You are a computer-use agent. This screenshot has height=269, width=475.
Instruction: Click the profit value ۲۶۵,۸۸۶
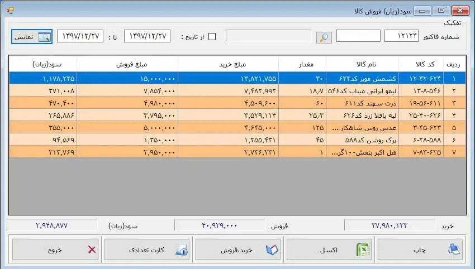pos(61,116)
